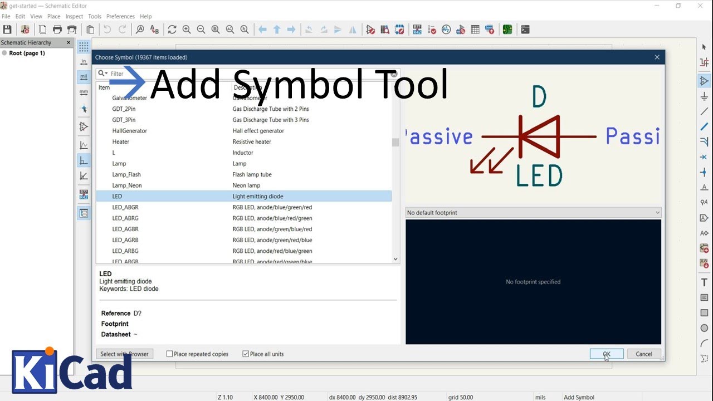Open the Place menu

point(53,16)
